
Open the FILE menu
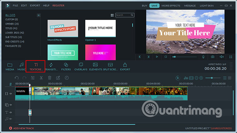pos(15,5)
